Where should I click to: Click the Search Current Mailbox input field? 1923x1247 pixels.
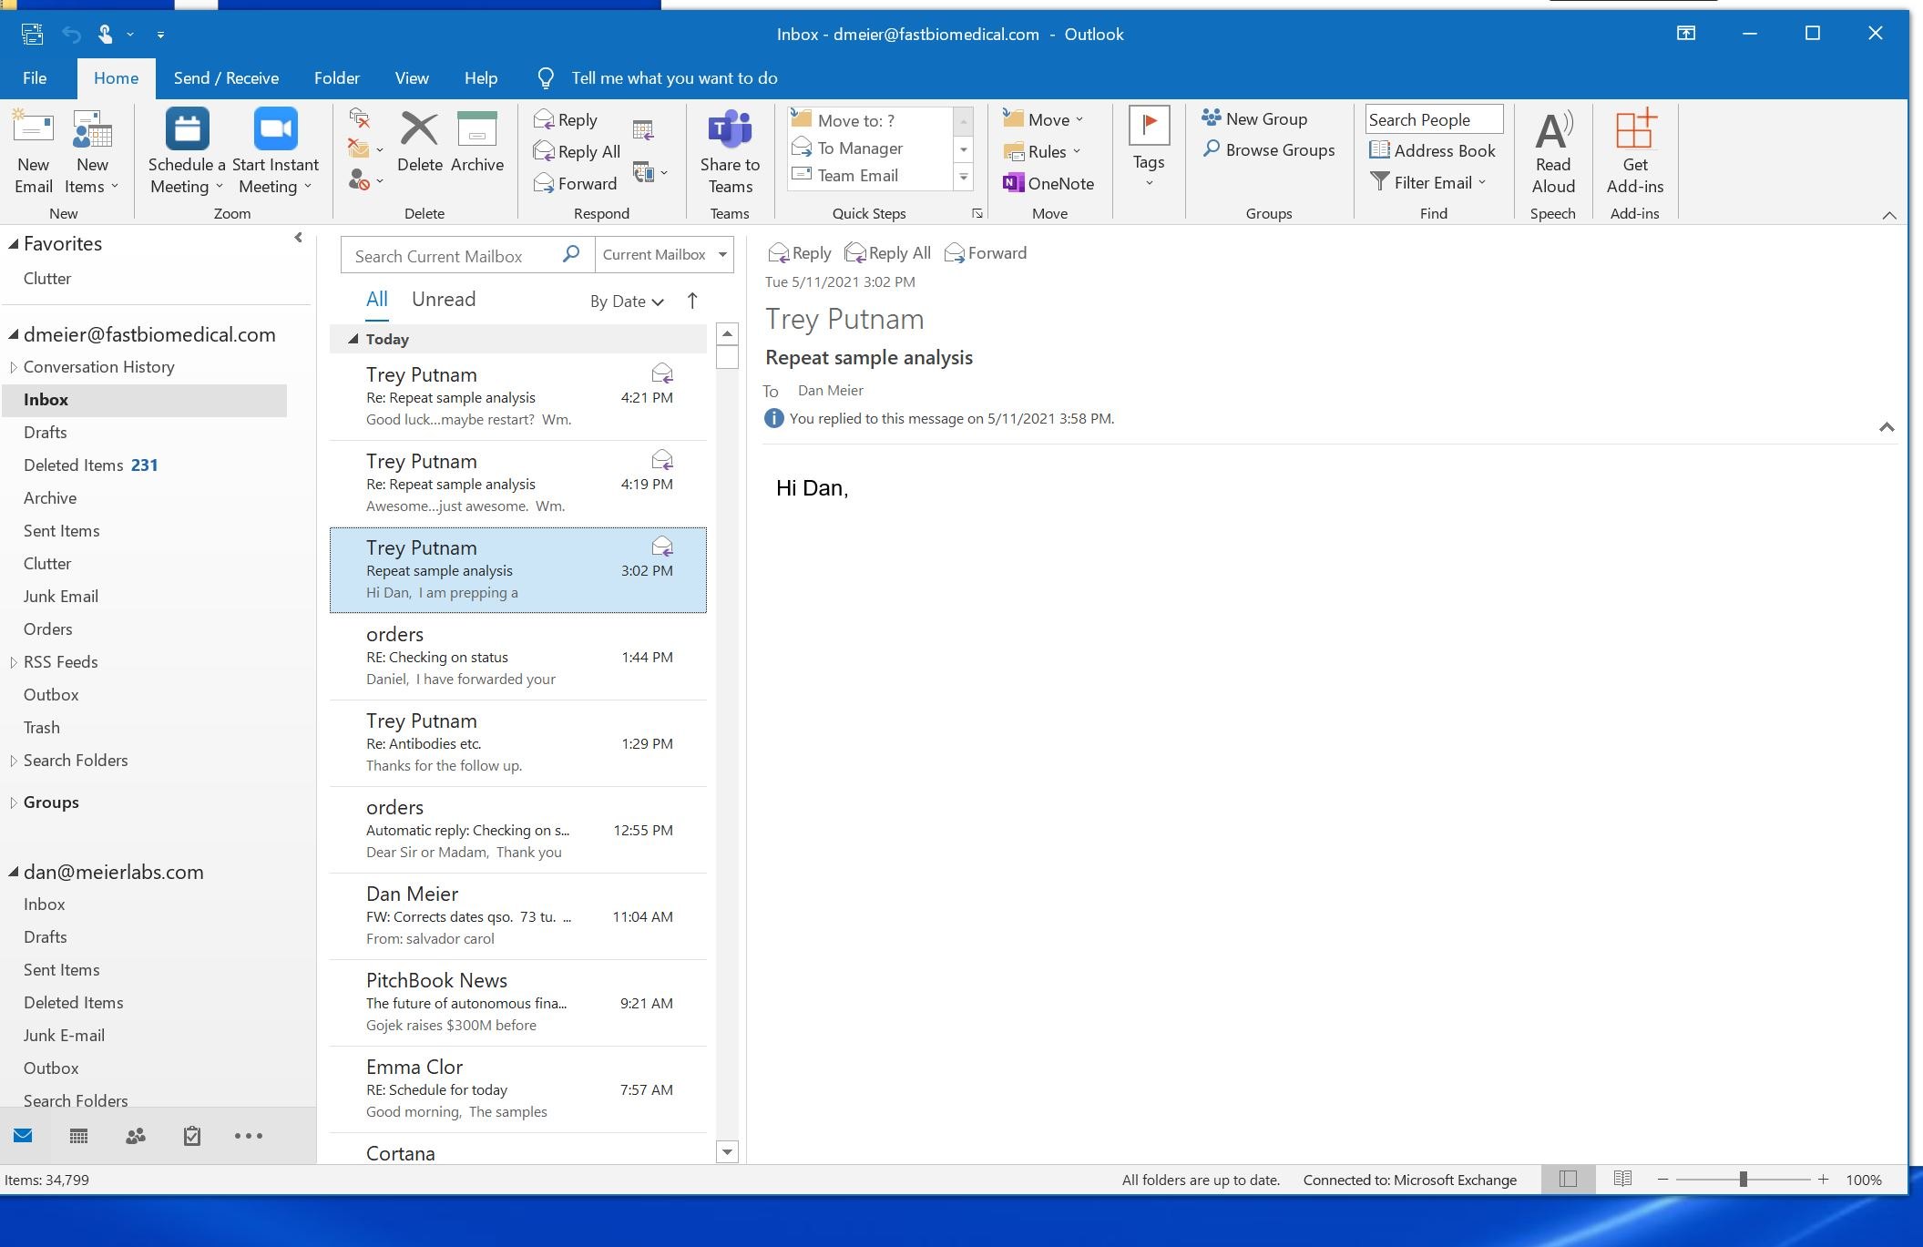[455, 253]
